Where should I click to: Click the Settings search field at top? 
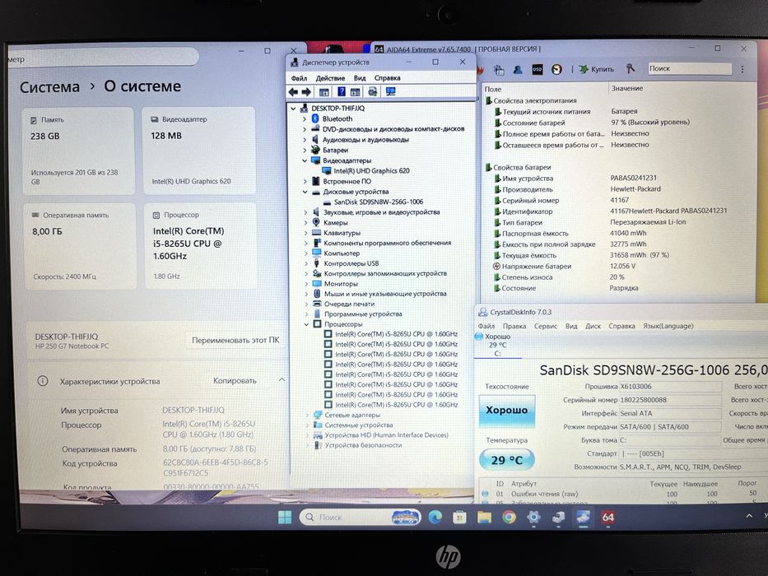pyautogui.click(x=103, y=58)
